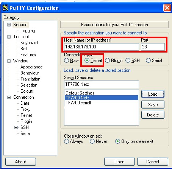Open the Connection category
This screenshot has width=172, height=169.
pyautogui.click(x=23, y=97)
